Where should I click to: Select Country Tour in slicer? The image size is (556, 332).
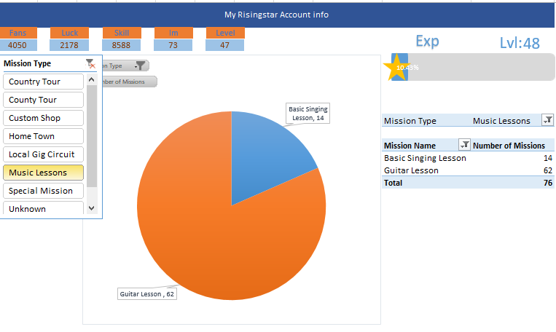coord(43,82)
